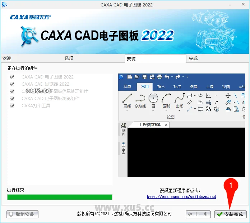Expand the dropdown arrow under 圆弧
Image resolution: width=250 pixels, height=223 pixels.
click(166, 110)
